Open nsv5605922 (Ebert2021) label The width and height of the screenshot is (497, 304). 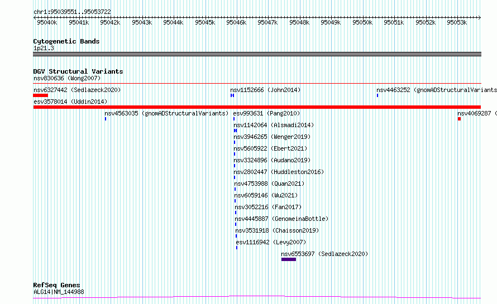click(270, 148)
